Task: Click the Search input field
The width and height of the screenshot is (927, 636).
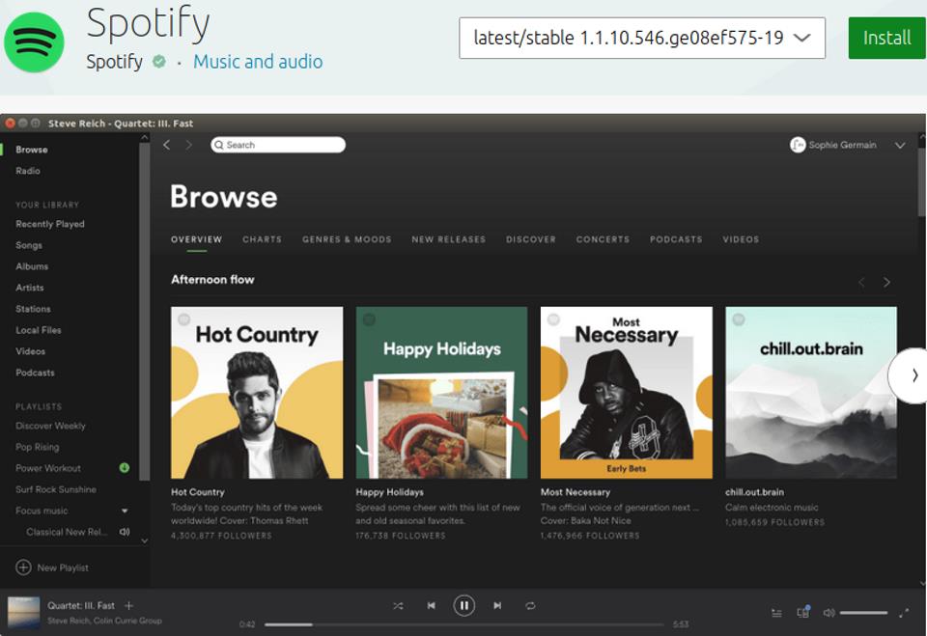Action: pyautogui.click(x=278, y=145)
